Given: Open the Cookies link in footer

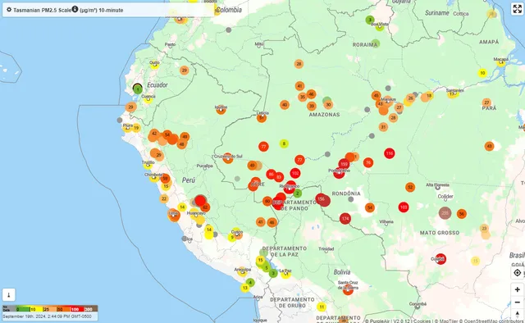Looking at the screenshot, I should (422, 321).
